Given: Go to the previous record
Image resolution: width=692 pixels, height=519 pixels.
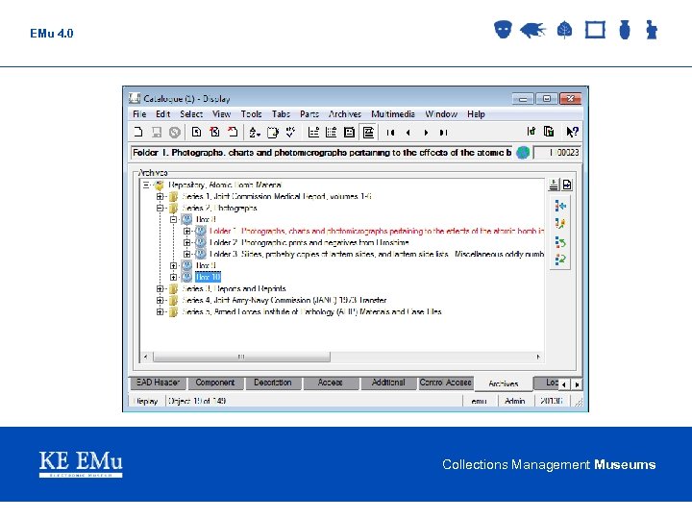Looking at the screenshot, I should (408, 133).
